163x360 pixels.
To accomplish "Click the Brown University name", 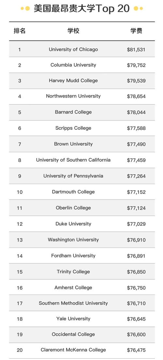I will point(73,144).
